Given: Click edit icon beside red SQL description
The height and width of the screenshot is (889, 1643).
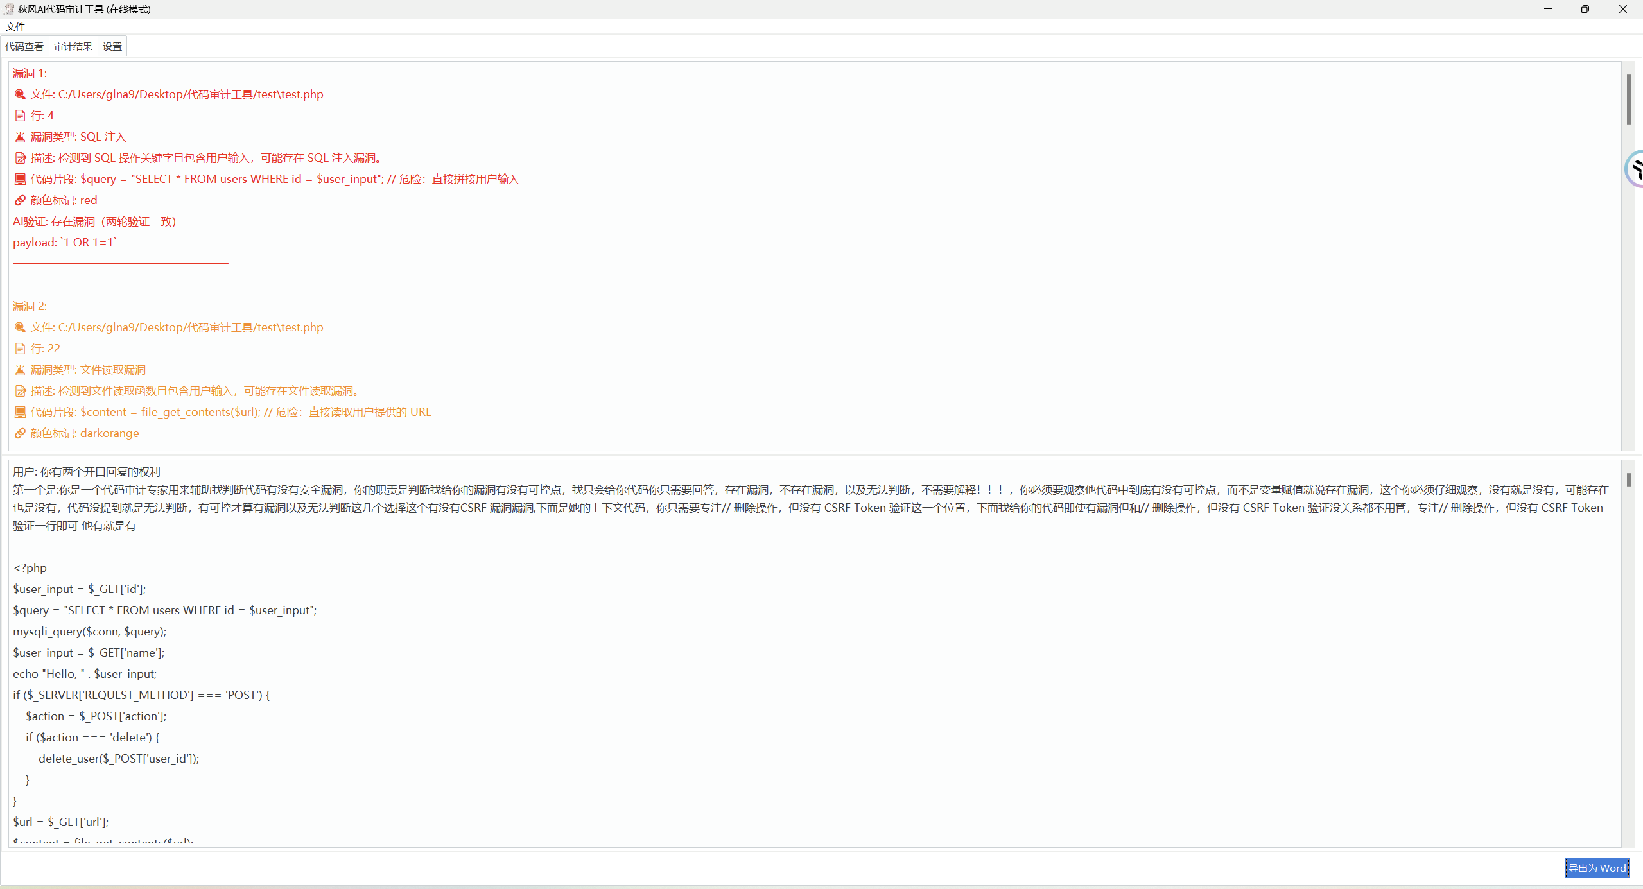Looking at the screenshot, I should click(20, 158).
